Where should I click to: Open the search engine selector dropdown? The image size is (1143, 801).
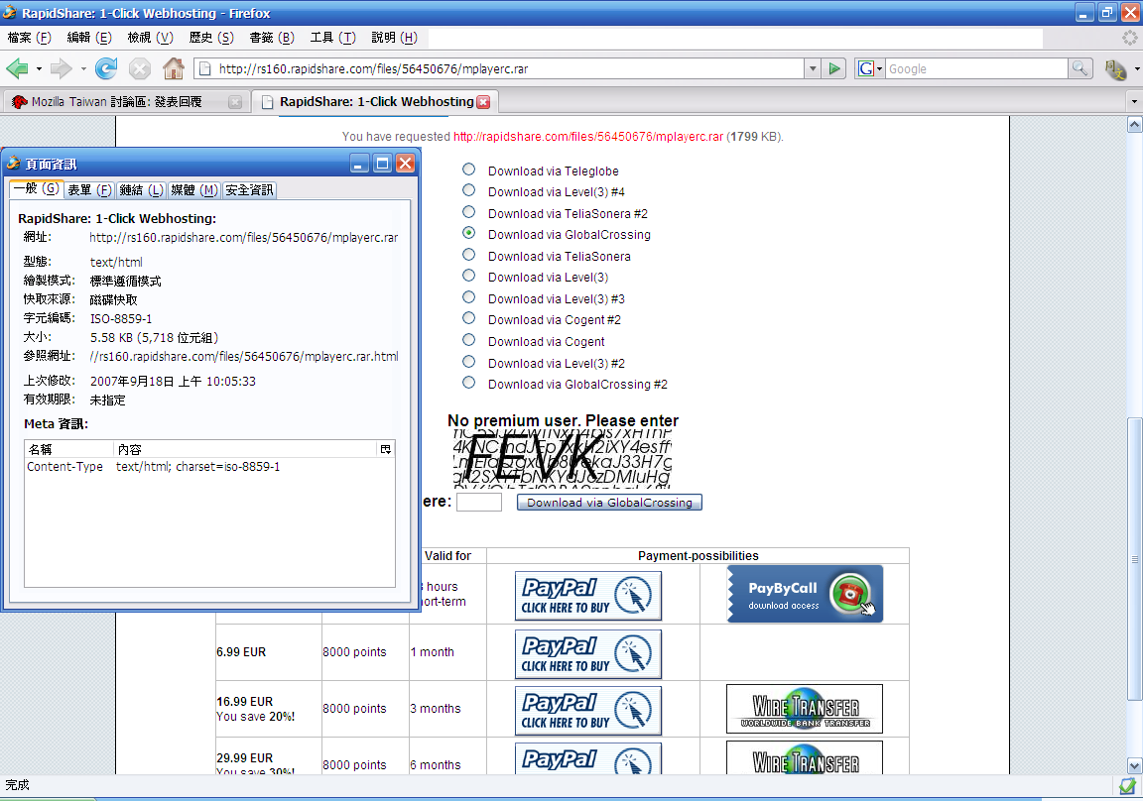(x=879, y=69)
